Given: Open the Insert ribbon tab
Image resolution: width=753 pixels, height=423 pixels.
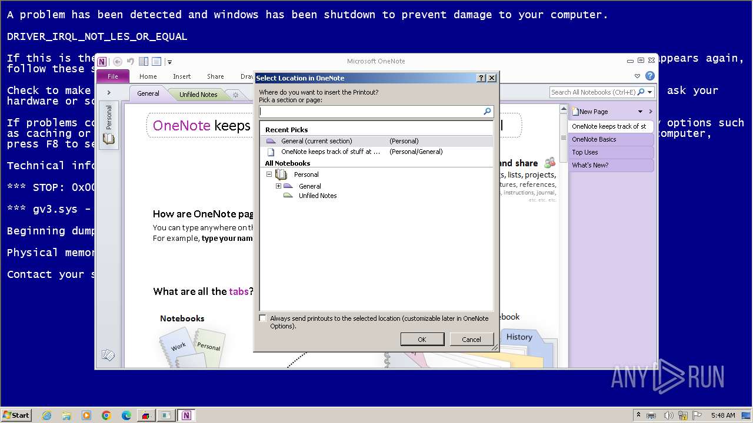Looking at the screenshot, I should click(182, 76).
